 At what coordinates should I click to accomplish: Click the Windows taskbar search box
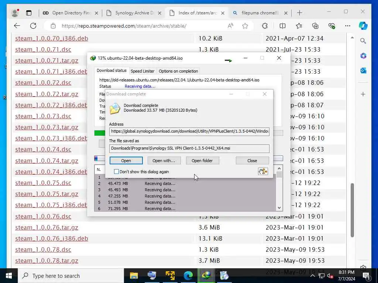coord(71,276)
